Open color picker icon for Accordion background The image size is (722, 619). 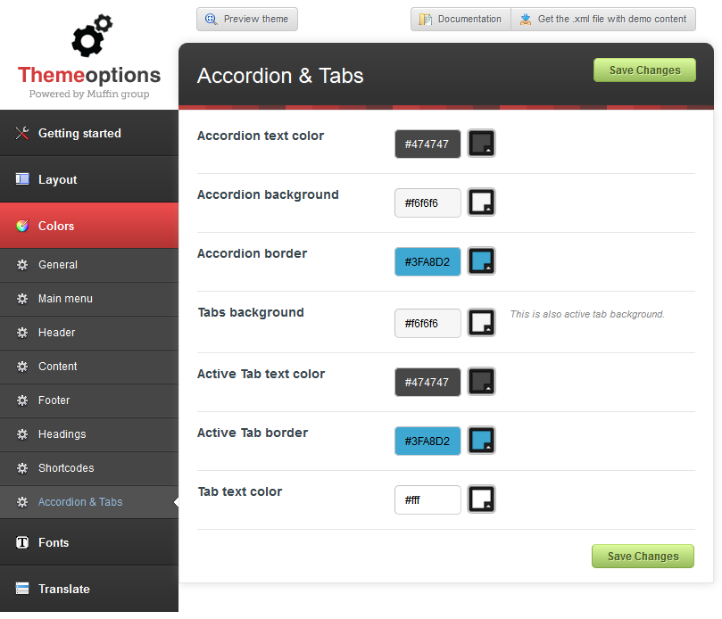pos(482,202)
